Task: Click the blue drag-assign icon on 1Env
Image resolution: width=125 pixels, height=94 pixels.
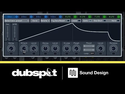Action: [16, 17]
